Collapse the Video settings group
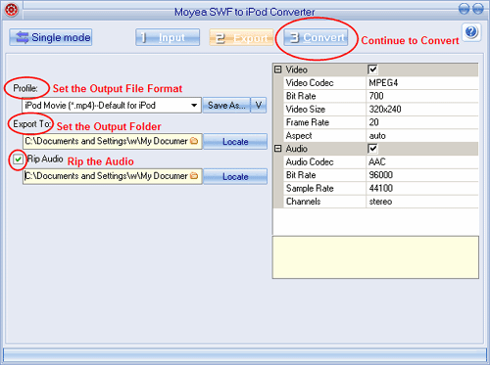This screenshot has width=490, height=365. 278,69
